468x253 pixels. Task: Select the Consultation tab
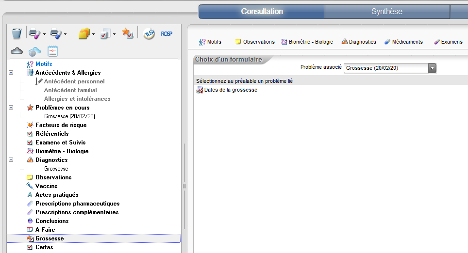point(262,12)
